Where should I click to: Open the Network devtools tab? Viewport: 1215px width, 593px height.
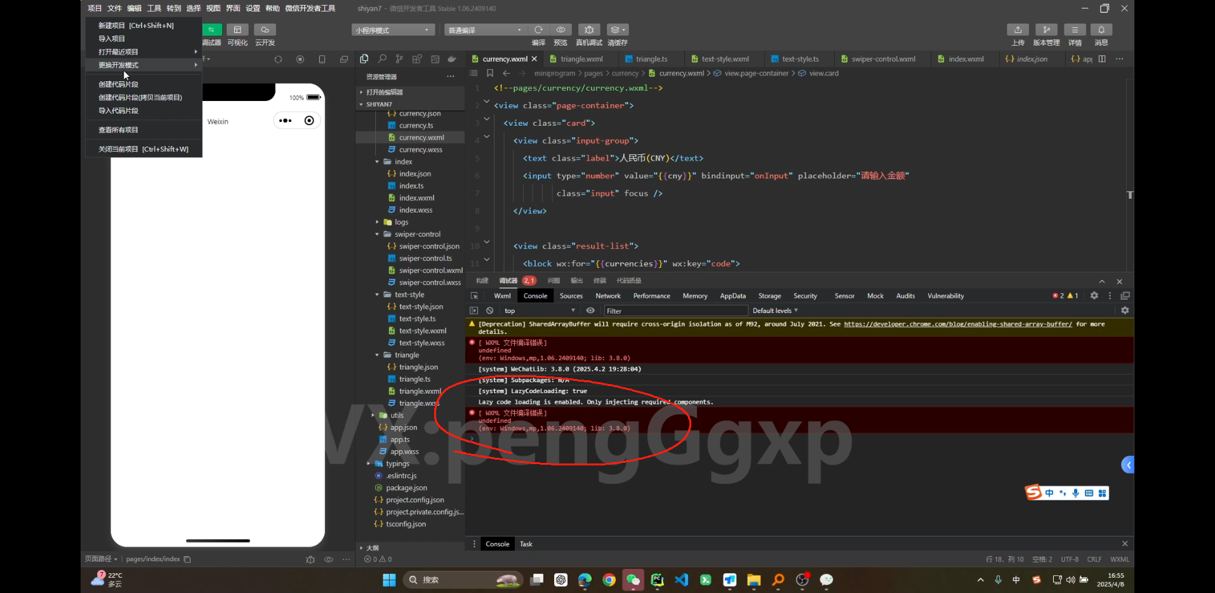(608, 296)
